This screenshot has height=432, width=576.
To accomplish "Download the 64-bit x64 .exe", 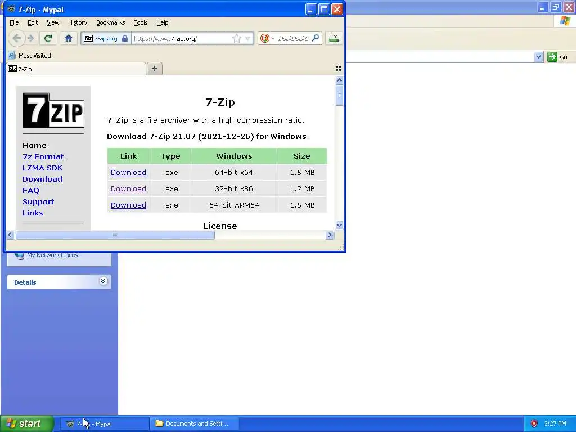I will pos(128,172).
